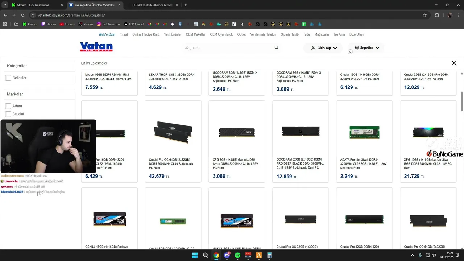The height and width of the screenshot is (261, 464).
Task: Switch to the Stream - Kick Dashboard tab
Action: (37, 5)
